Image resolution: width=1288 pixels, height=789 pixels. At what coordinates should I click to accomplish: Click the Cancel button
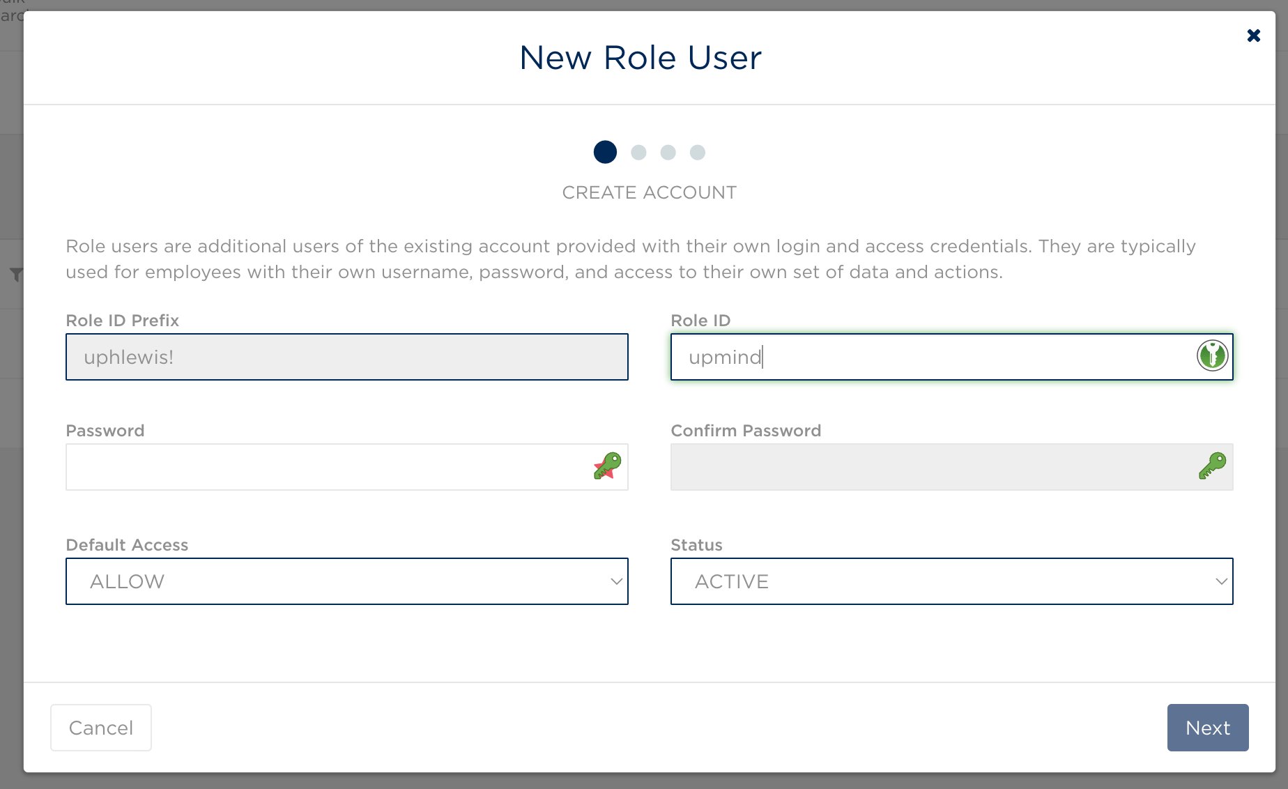point(101,728)
